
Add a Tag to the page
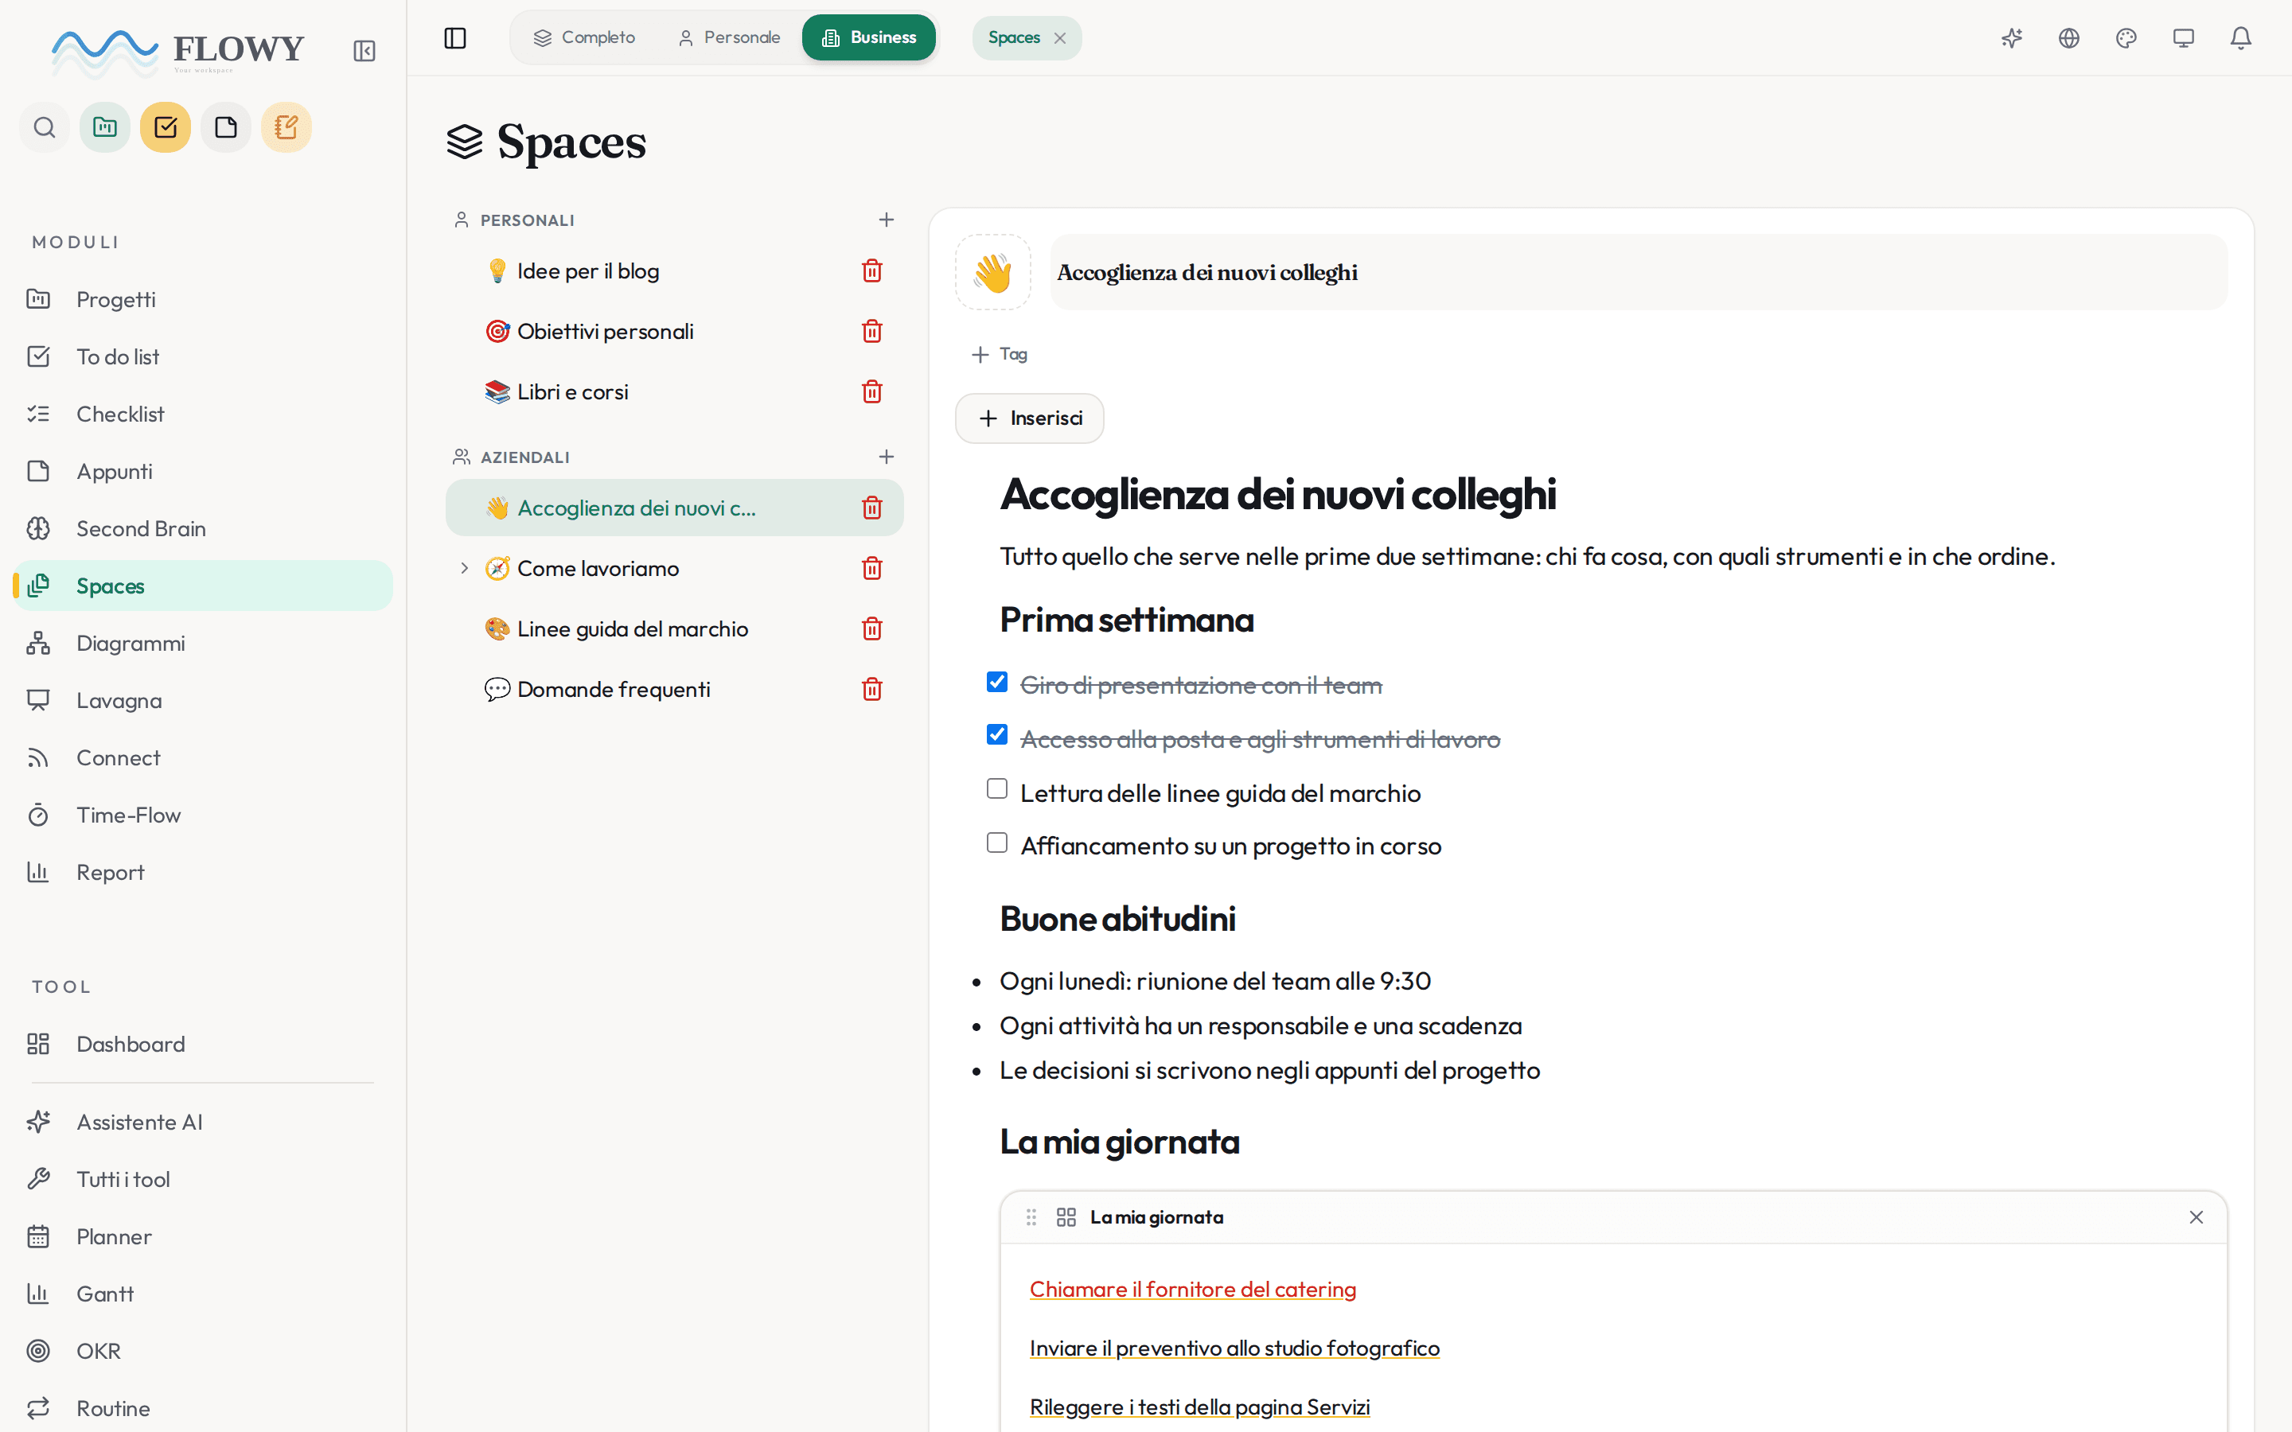[x=1000, y=354]
